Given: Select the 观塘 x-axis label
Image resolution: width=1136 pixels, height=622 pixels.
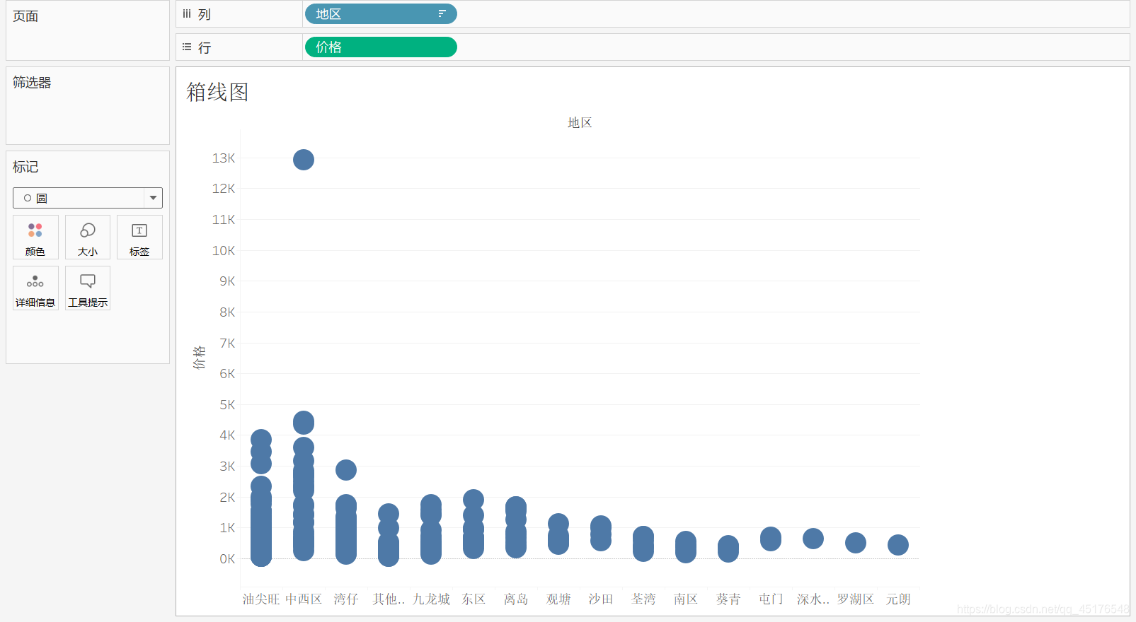Looking at the screenshot, I should 558,599.
